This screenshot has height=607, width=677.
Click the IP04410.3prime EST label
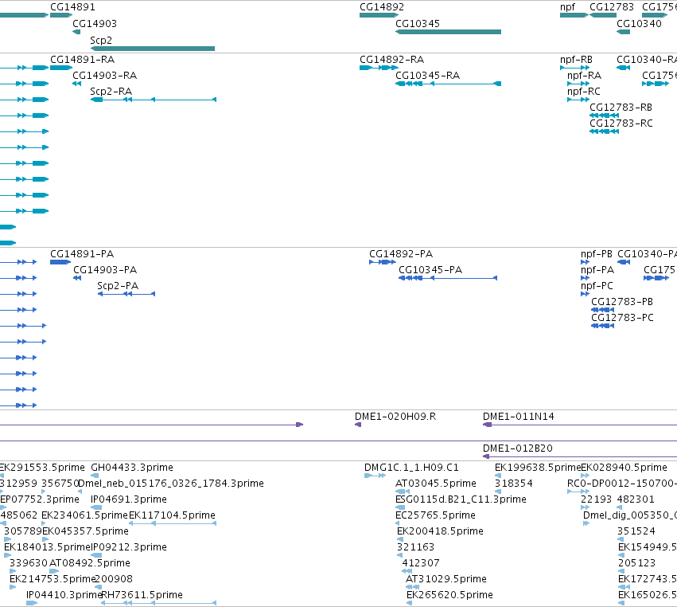pyautogui.click(x=64, y=595)
